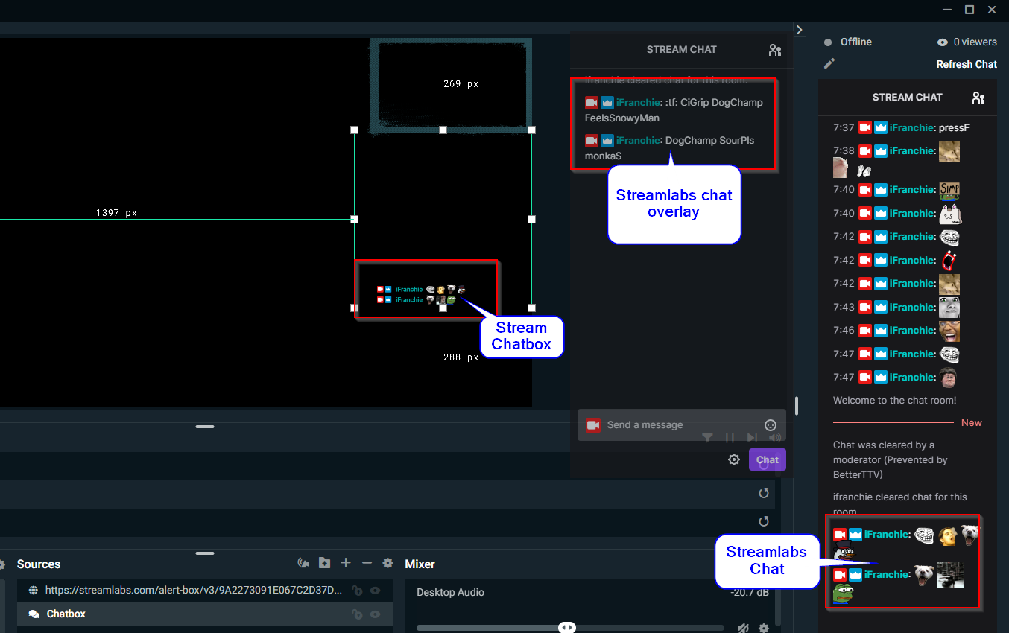
Task: Lock the streamlabs alert-box source
Action: click(357, 590)
